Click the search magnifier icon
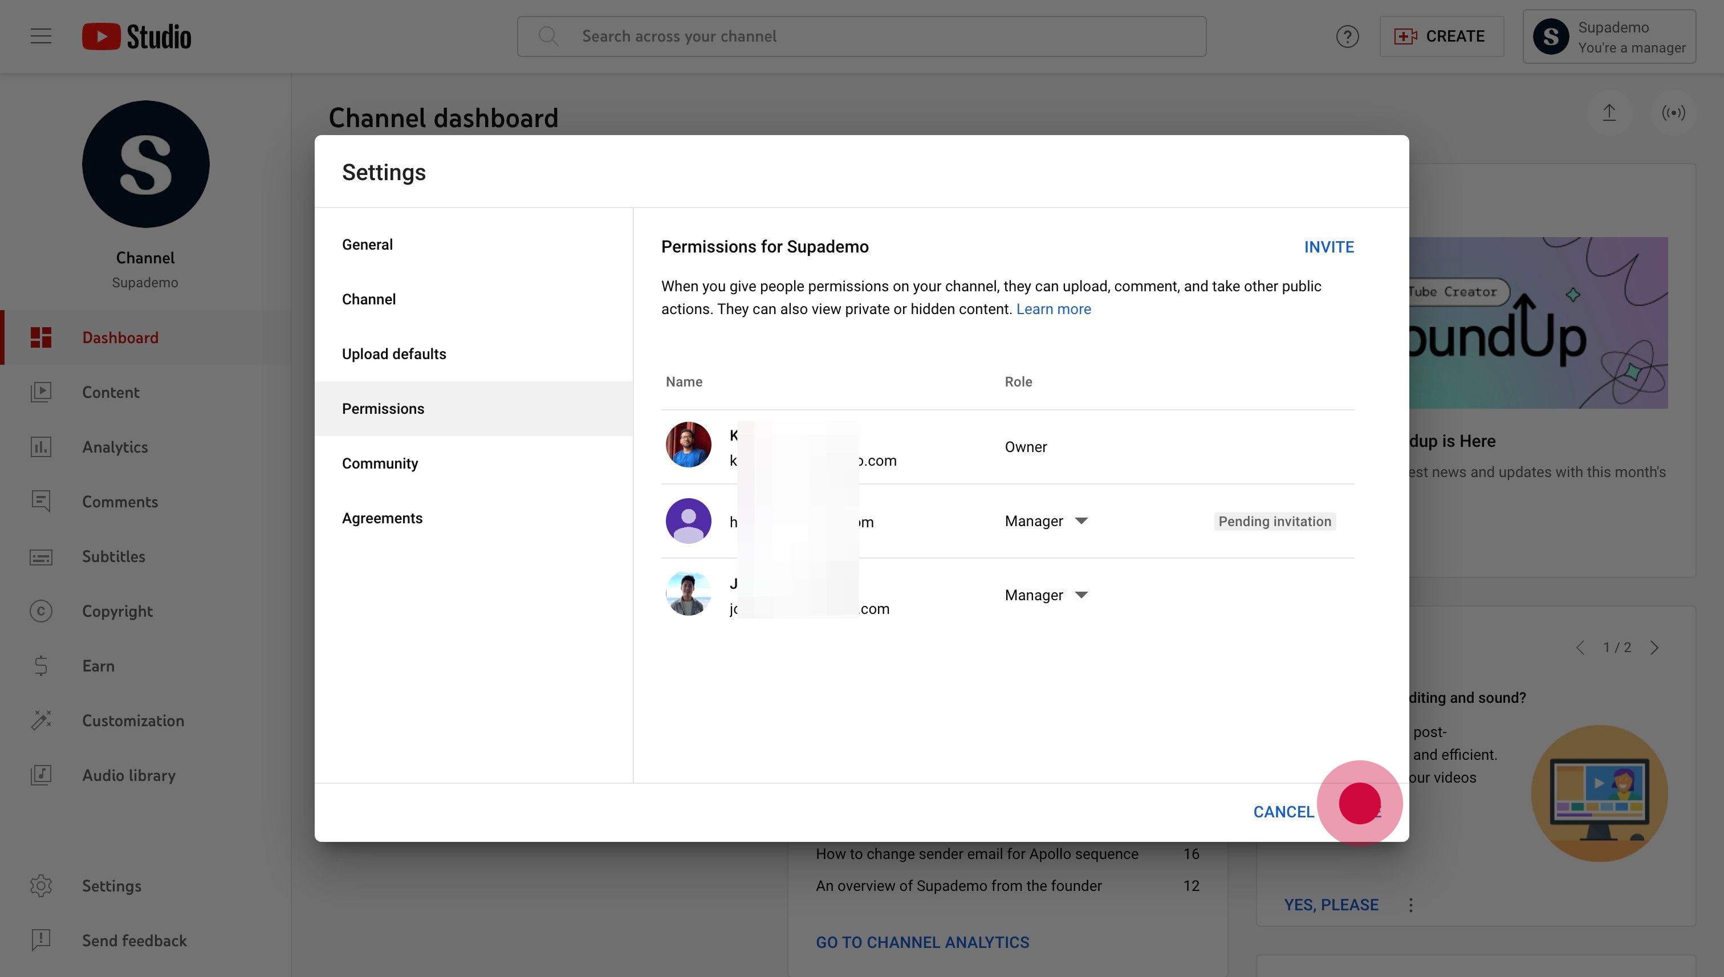This screenshot has height=977, width=1724. (548, 36)
